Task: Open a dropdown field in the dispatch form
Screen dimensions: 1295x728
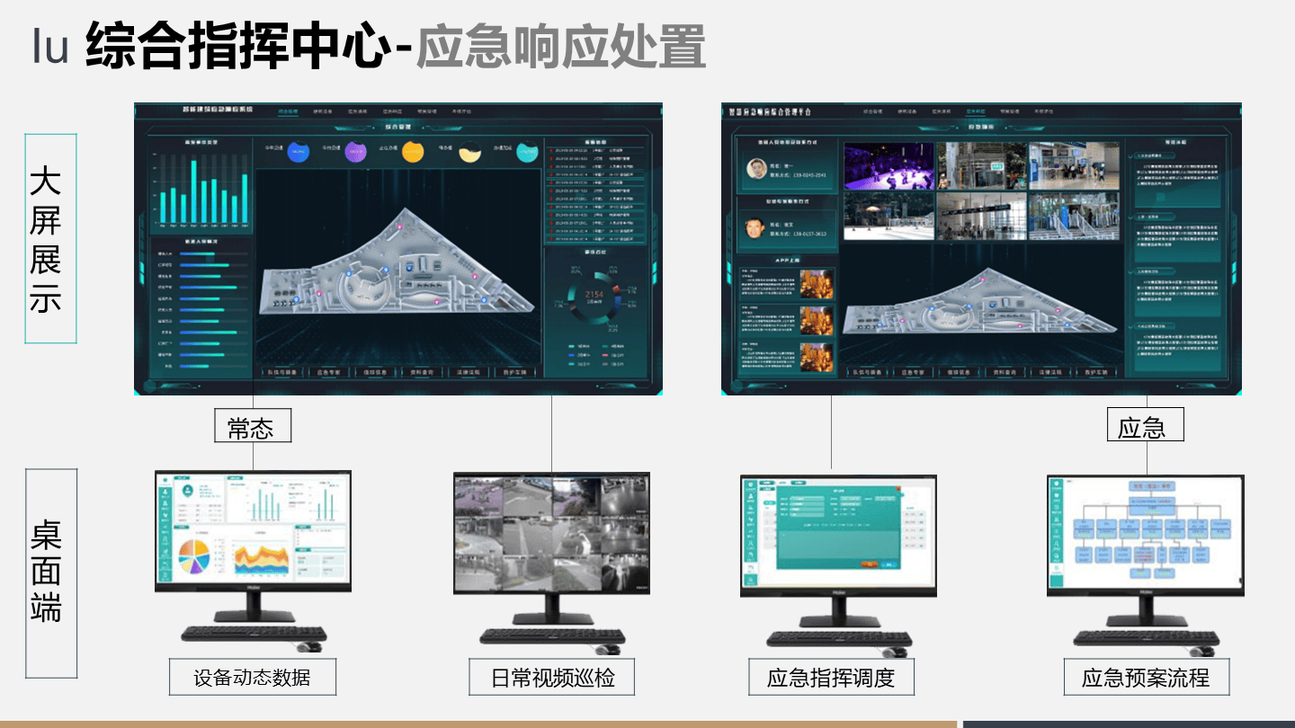Action: tap(807, 499)
